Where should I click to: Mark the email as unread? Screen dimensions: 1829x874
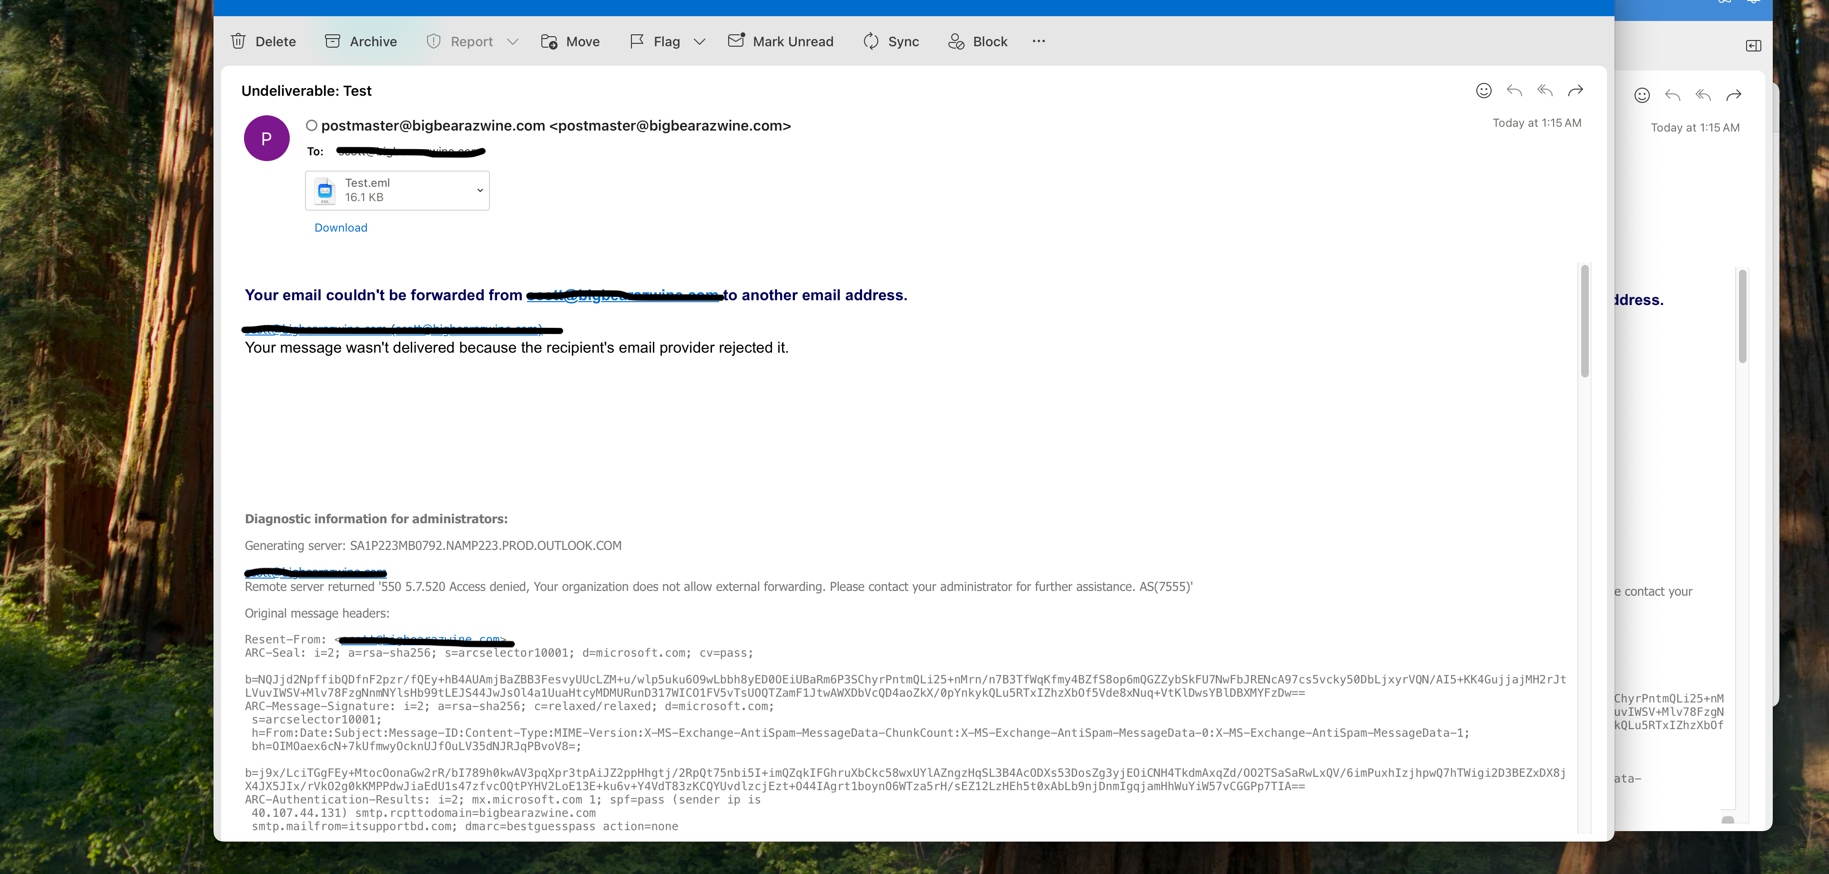pos(780,41)
